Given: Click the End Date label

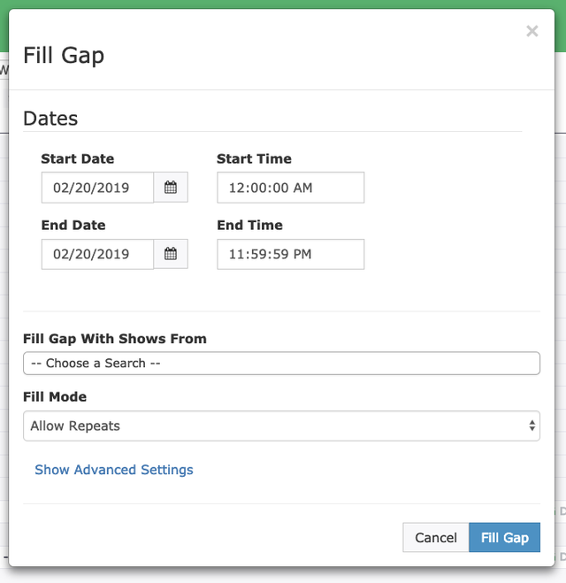Looking at the screenshot, I should coord(73,226).
